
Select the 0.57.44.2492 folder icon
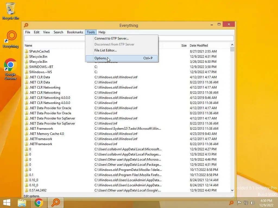pos(26,190)
